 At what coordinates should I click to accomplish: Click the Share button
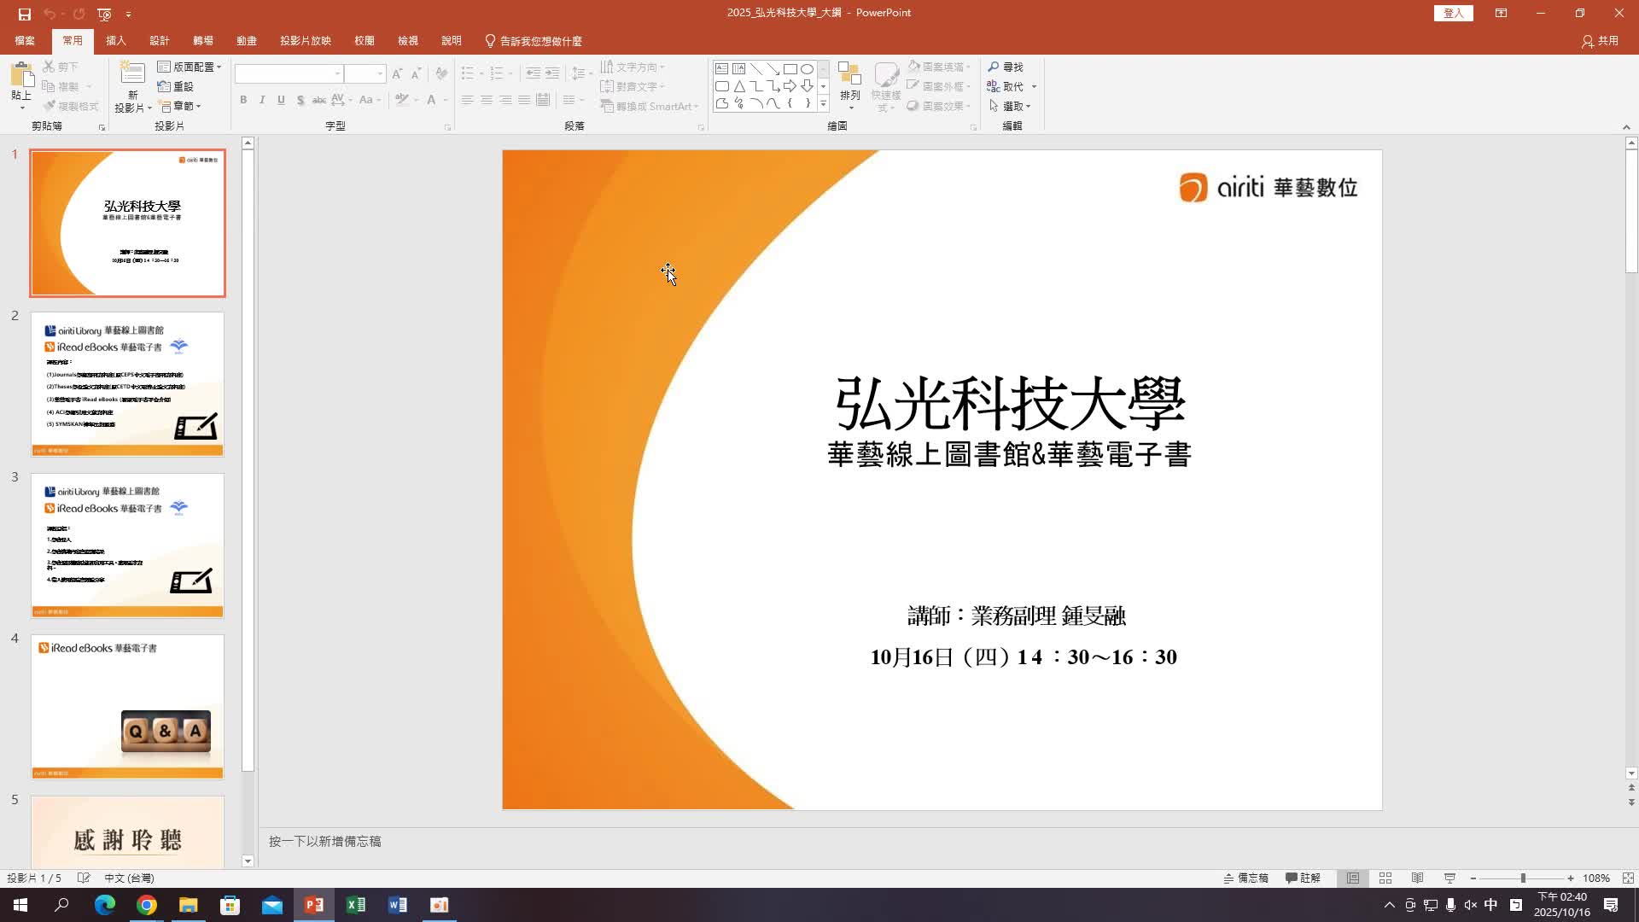click(x=1600, y=41)
